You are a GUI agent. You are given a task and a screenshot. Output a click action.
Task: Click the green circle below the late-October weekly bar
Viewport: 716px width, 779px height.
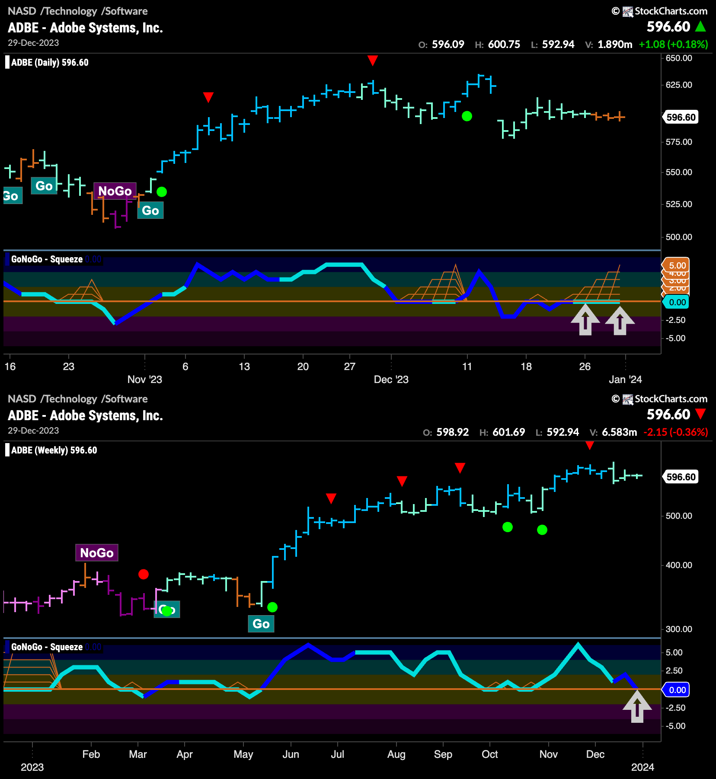pyautogui.click(x=542, y=530)
